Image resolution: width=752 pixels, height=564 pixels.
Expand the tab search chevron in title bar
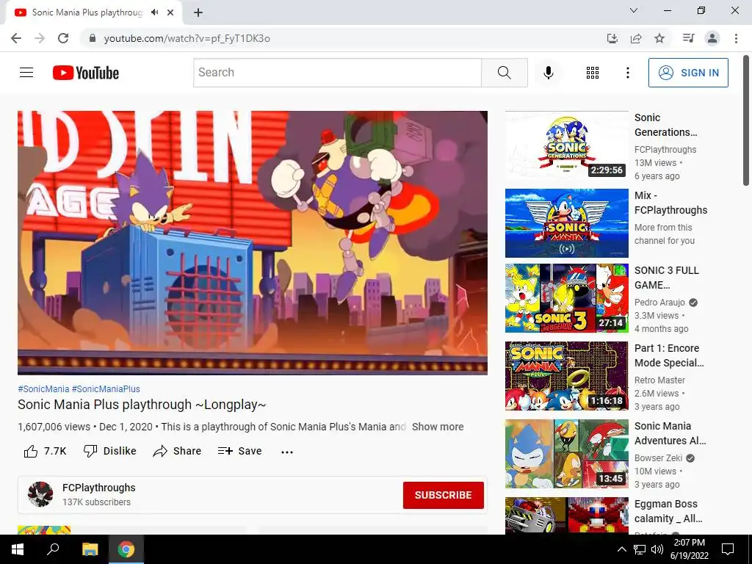coord(634,10)
